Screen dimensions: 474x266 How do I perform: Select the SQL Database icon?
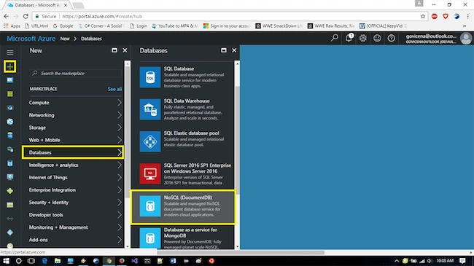[x=150, y=77]
